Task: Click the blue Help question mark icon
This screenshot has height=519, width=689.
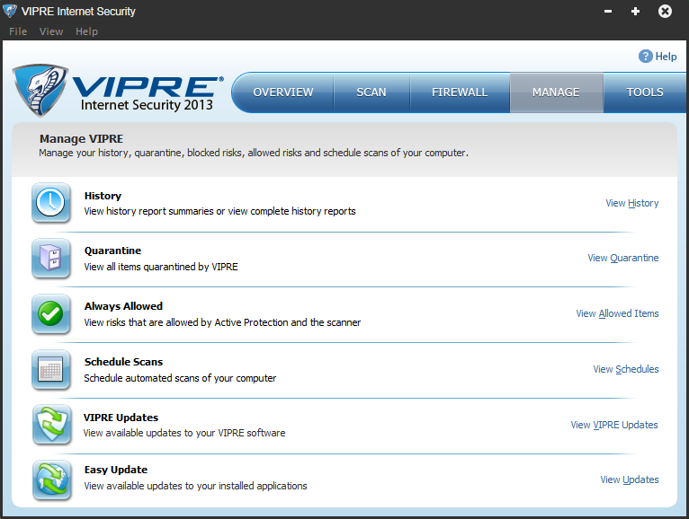Action: tap(646, 57)
